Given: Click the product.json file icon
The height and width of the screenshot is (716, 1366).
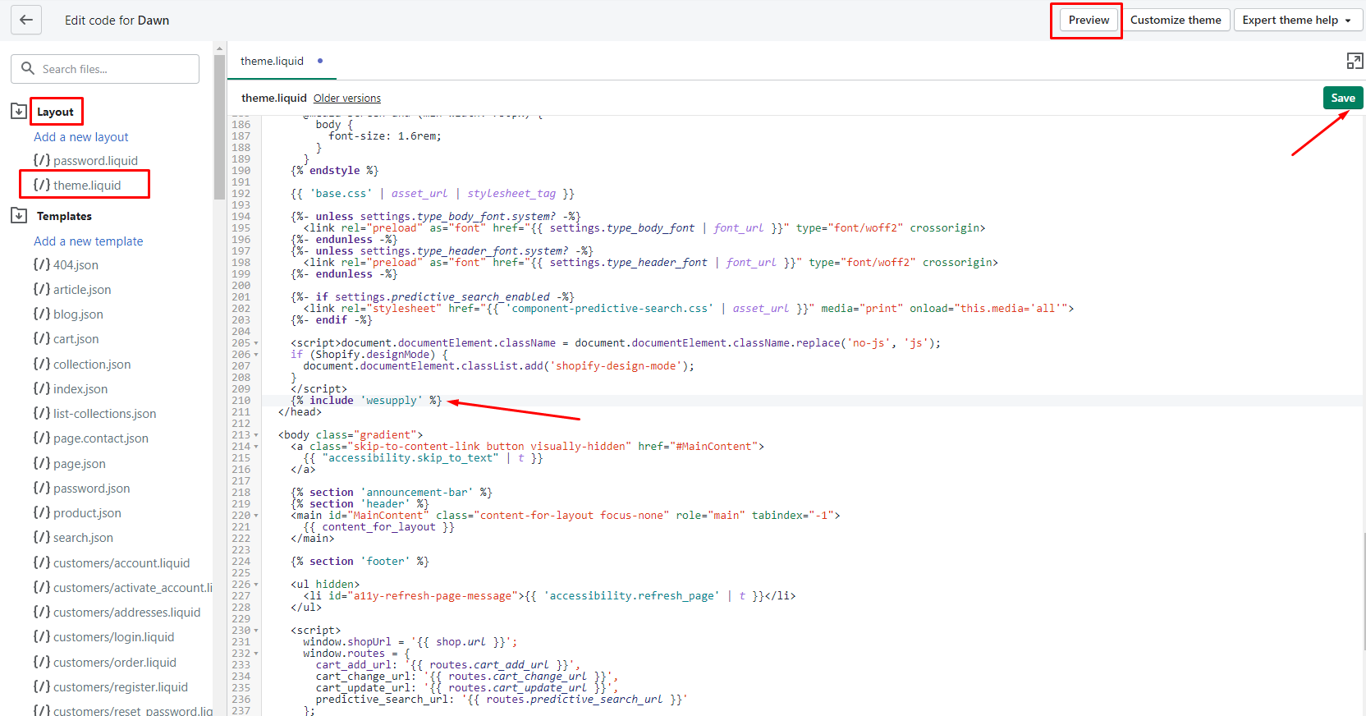Looking at the screenshot, I should tap(42, 512).
